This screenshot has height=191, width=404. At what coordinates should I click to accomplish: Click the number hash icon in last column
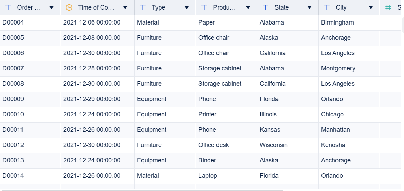[388, 7]
